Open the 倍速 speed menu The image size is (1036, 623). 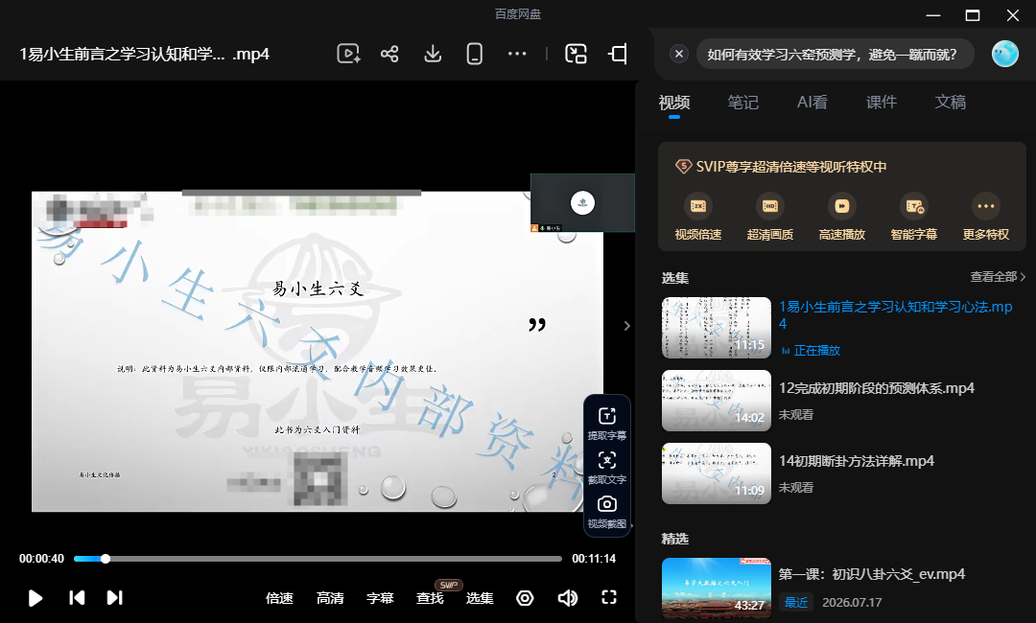point(279,598)
